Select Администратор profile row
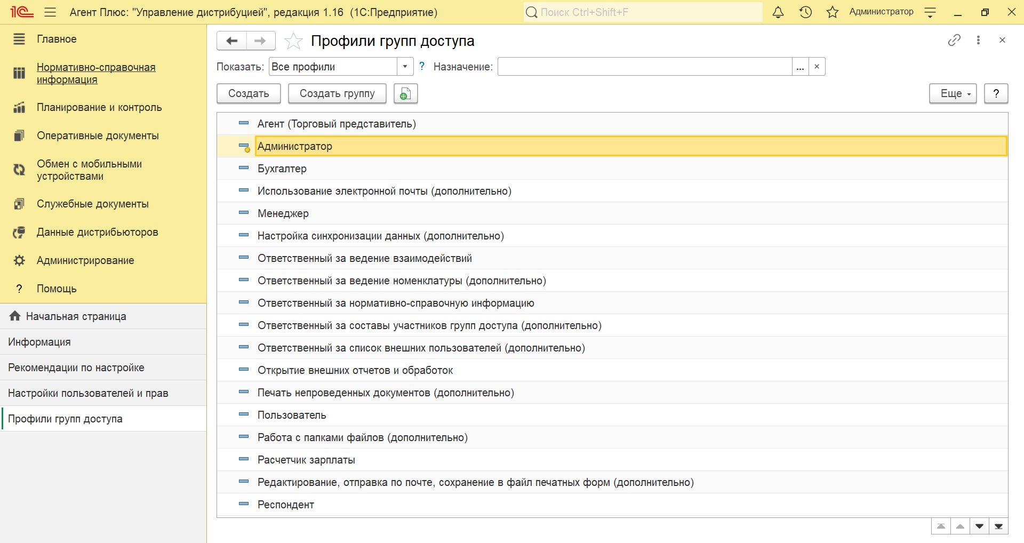 tap(612, 146)
